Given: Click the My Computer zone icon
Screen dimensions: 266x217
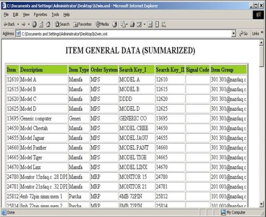Looking at the screenshot, I should coord(224,212).
